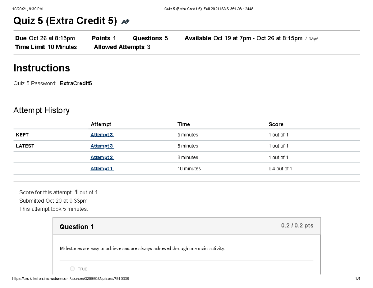Click the ExtraCredit5 password text

(76, 83)
